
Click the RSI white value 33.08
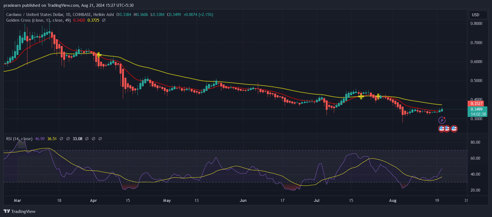tap(78, 139)
